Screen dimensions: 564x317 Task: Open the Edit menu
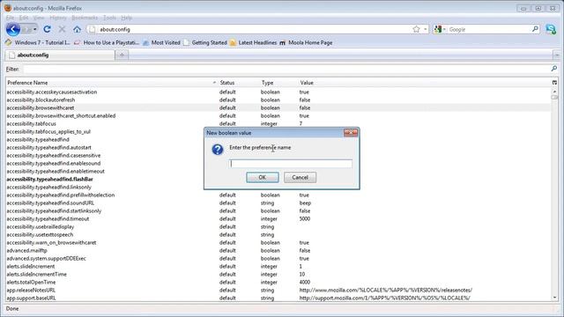(x=24, y=18)
